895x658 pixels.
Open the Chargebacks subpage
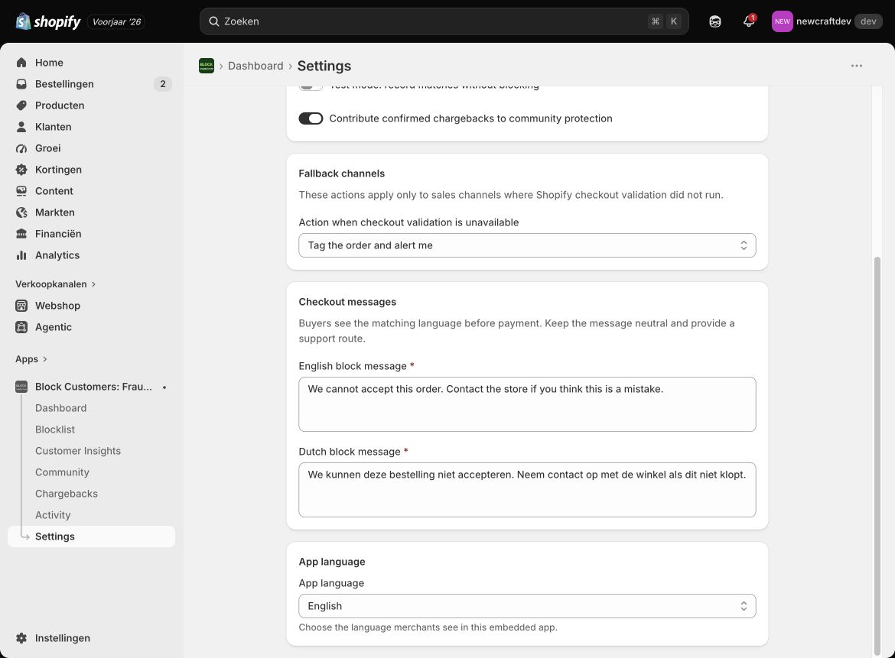67,494
